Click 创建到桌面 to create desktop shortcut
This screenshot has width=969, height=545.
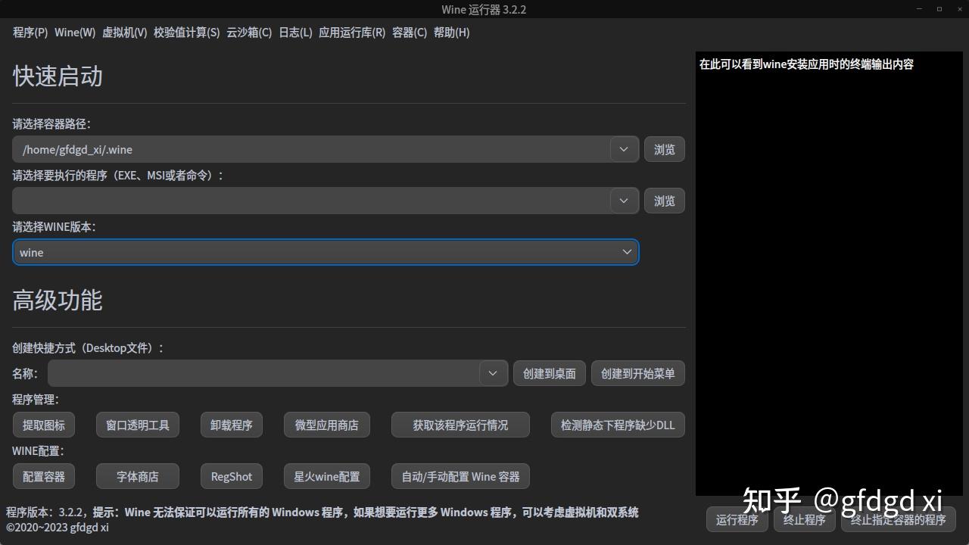coord(548,373)
